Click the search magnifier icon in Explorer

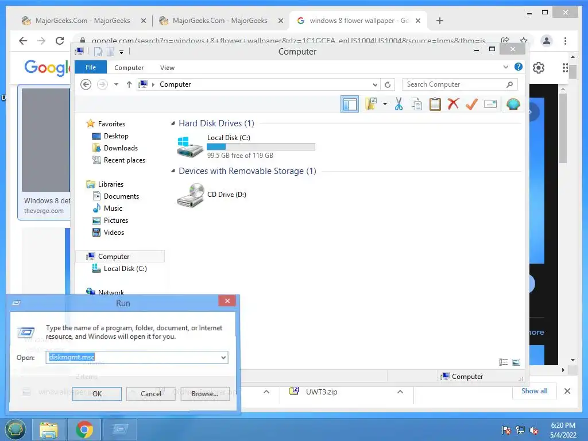509,84
